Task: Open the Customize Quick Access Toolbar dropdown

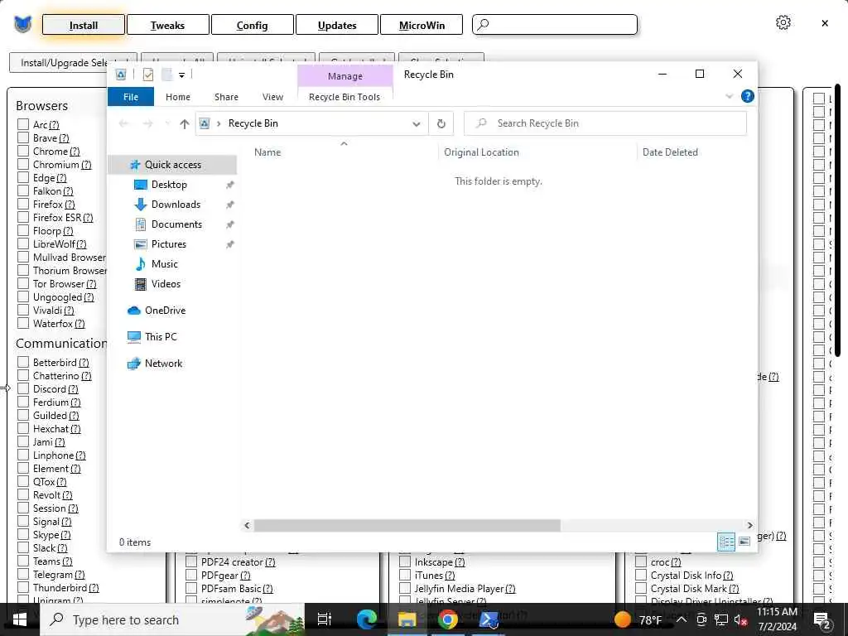Action: point(181,75)
